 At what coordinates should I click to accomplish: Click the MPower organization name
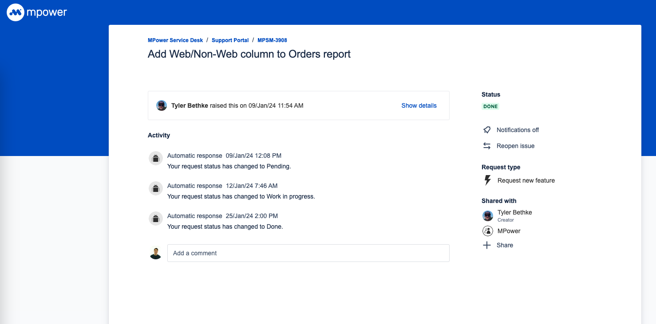click(509, 231)
